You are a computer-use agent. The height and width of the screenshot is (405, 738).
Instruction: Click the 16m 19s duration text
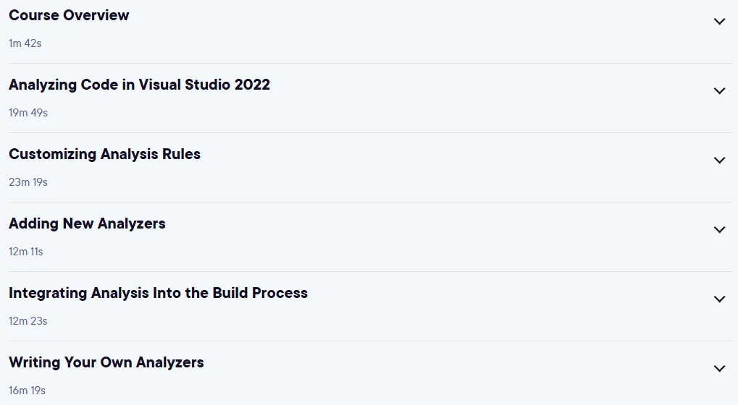point(28,391)
